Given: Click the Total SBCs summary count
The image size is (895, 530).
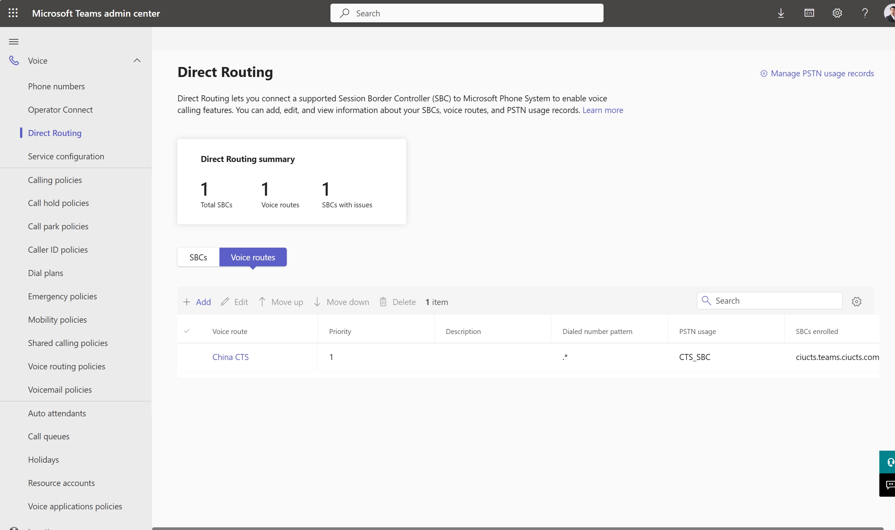Looking at the screenshot, I should tap(204, 189).
